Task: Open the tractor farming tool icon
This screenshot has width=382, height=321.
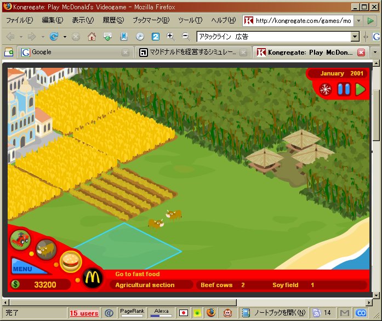Action: [x=20, y=240]
